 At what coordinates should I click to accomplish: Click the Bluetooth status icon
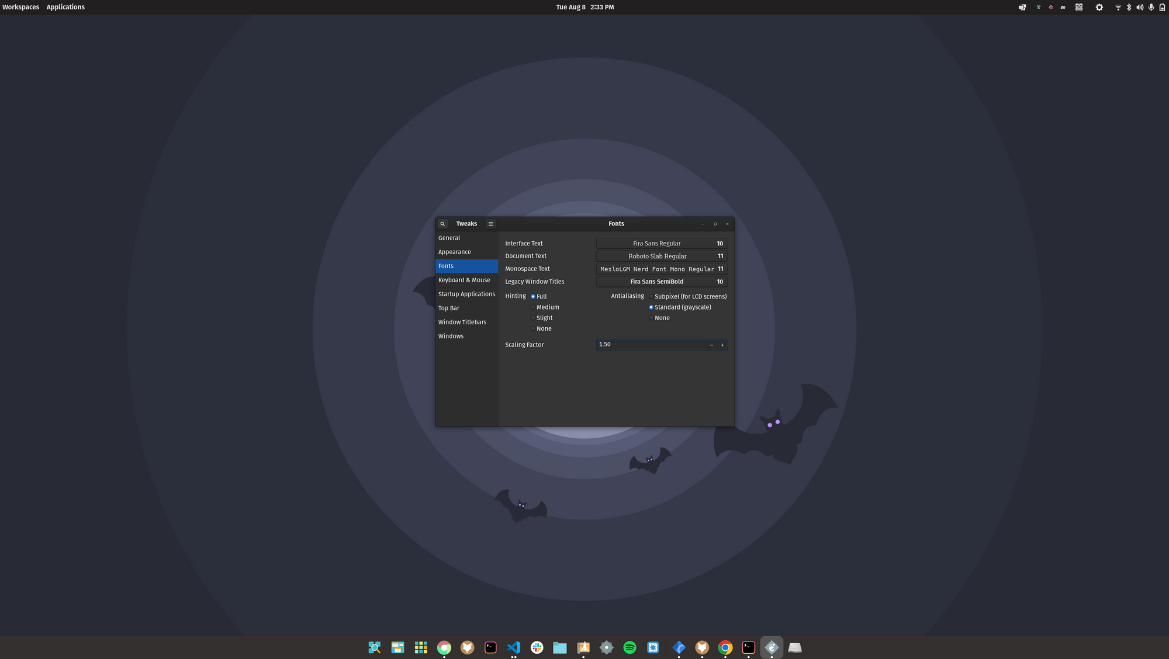[x=1129, y=7]
